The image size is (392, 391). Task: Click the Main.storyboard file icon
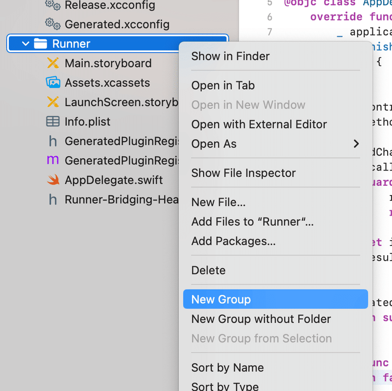coord(53,63)
